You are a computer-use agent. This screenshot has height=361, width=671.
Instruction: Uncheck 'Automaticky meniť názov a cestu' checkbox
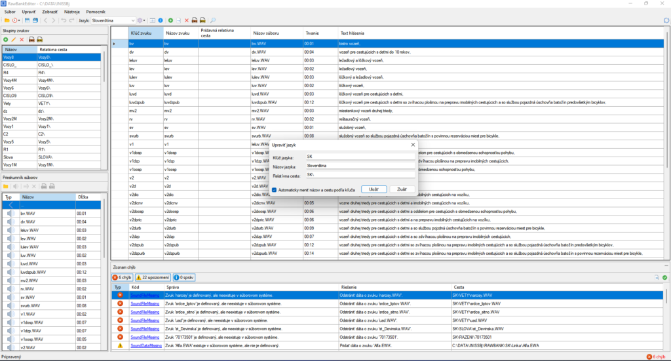(x=274, y=189)
